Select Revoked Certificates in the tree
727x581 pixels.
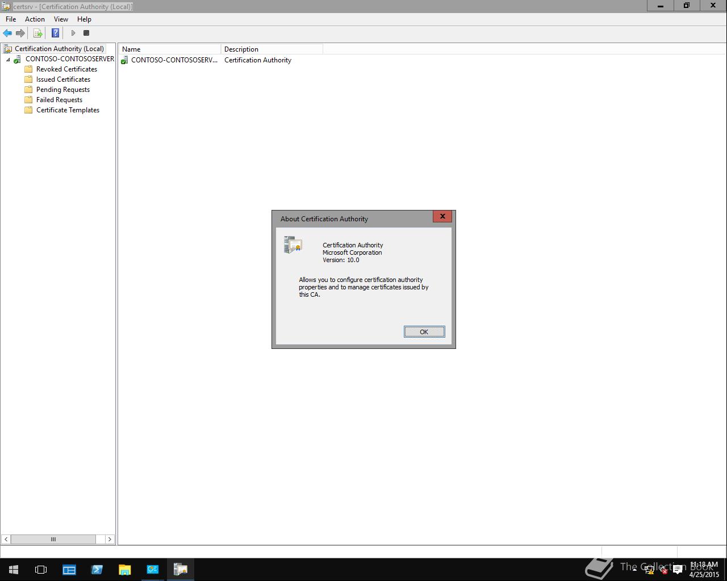pos(66,69)
